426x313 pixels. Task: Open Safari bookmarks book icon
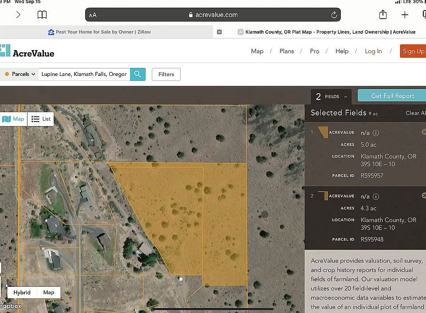(42, 15)
